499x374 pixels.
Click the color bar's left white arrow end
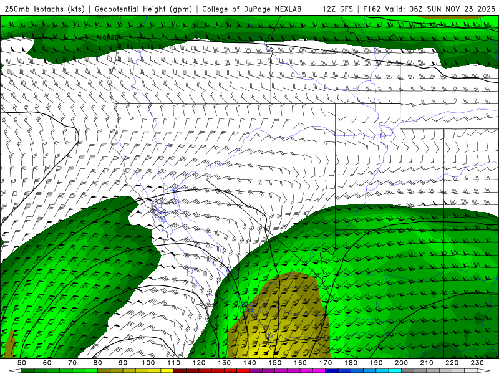15,371
